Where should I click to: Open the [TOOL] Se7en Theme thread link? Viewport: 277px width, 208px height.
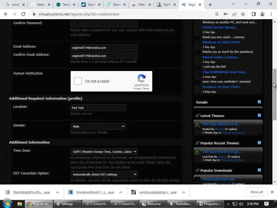pos(220,27)
